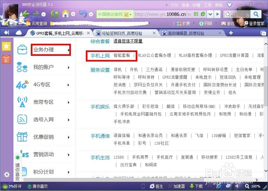Close the GPRS套餐 tab

(88, 33)
